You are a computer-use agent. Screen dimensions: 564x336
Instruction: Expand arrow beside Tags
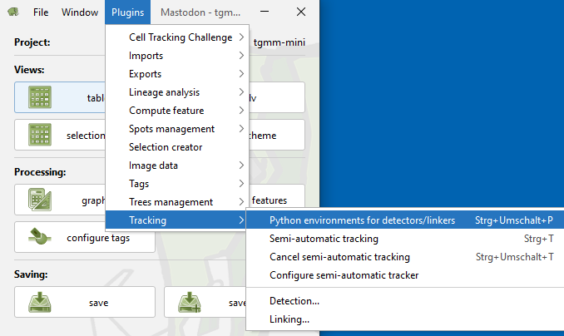click(x=241, y=184)
